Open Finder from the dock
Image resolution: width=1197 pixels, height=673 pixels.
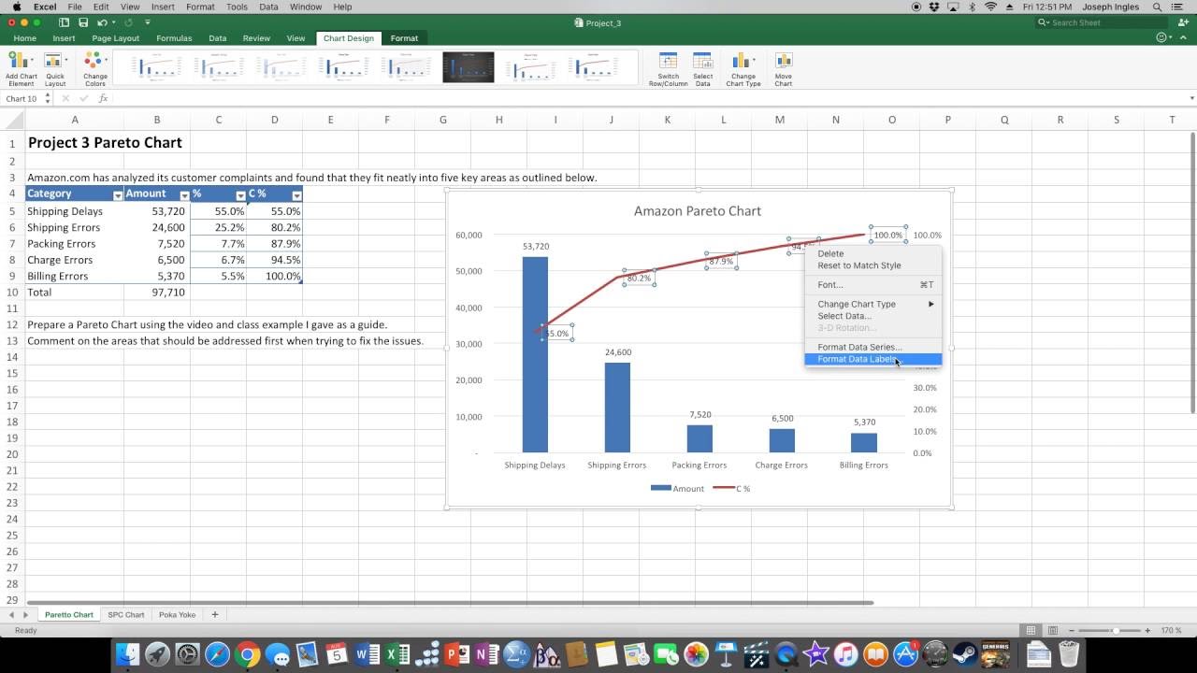(128, 654)
